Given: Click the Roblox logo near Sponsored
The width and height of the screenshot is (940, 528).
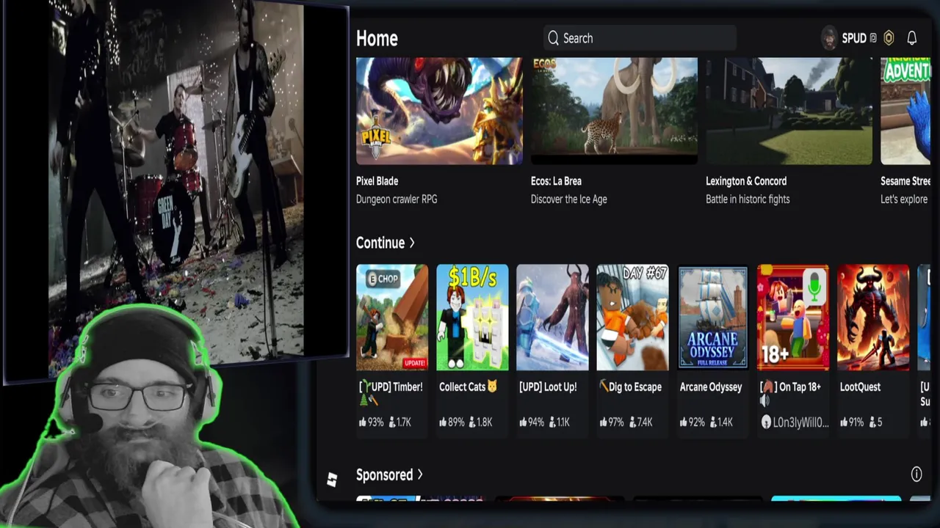Looking at the screenshot, I should (332, 480).
